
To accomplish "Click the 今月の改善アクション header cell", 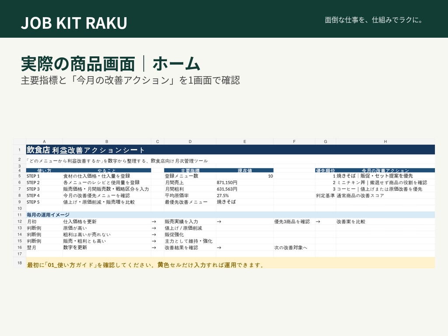I will (385, 171).
